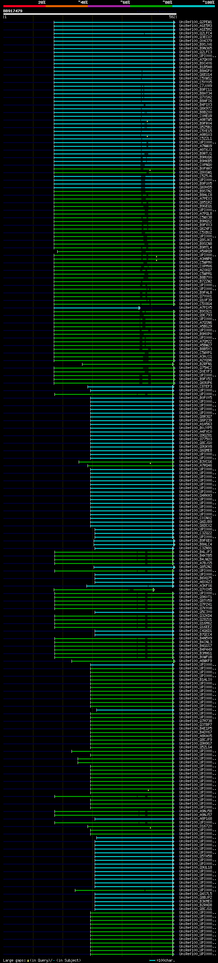This screenshot has width=218, height=963.
Task: Select the UniRef100_Q3TBP7 label
Action: pos(196,725)
